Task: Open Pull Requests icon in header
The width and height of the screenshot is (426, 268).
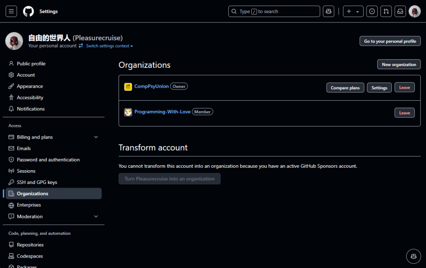Action: point(386,11)
